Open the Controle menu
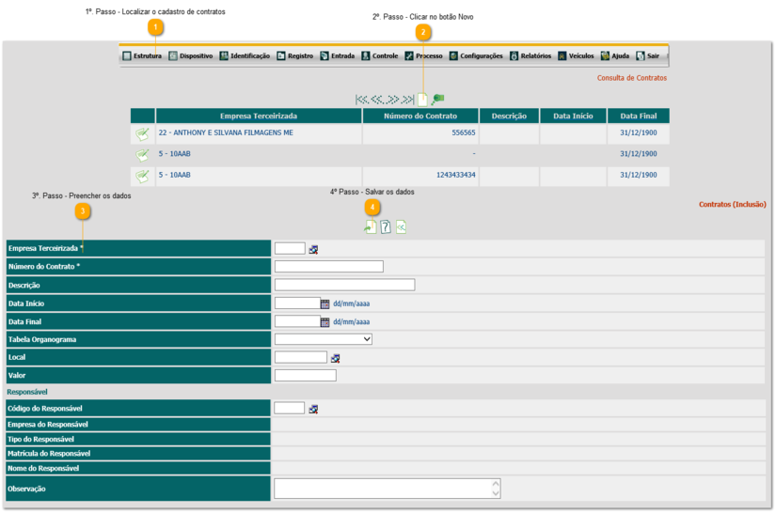776x513 pixels. 380,55
